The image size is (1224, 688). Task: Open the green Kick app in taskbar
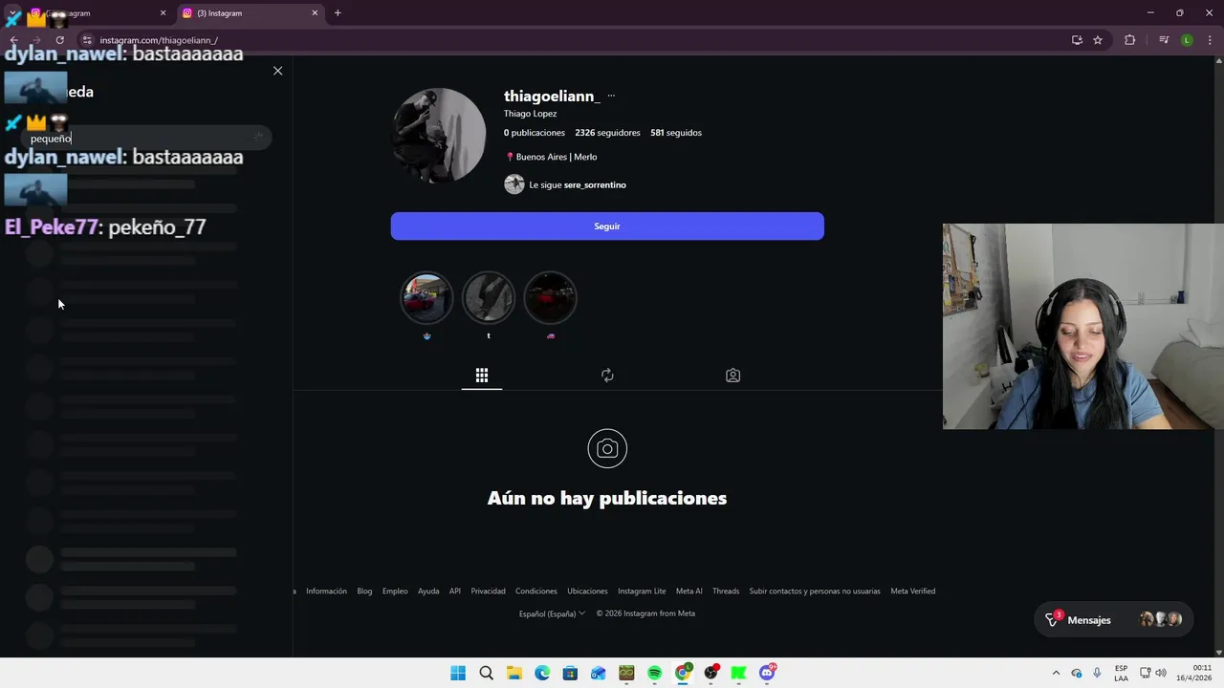tap(738, 673)
